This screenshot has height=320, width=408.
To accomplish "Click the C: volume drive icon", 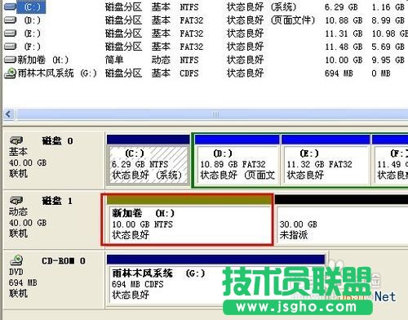I will (11, 7).
